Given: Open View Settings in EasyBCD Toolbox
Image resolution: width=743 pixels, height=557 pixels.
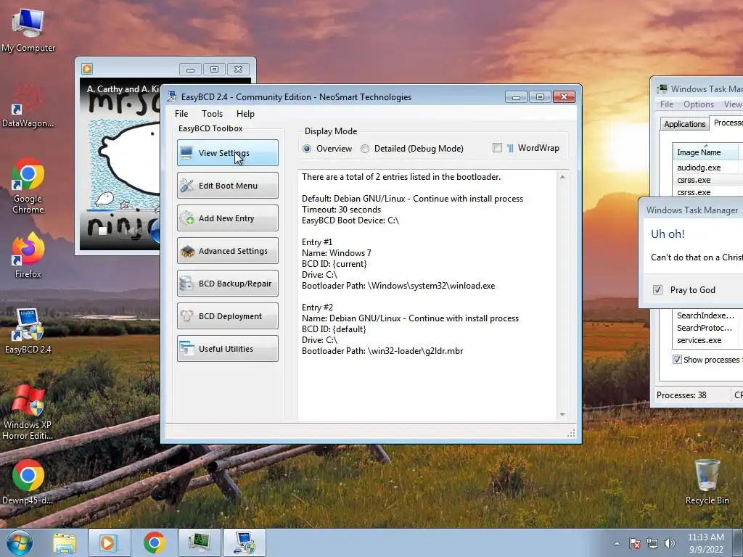Looking at the screenshot, I should (227, 153).
